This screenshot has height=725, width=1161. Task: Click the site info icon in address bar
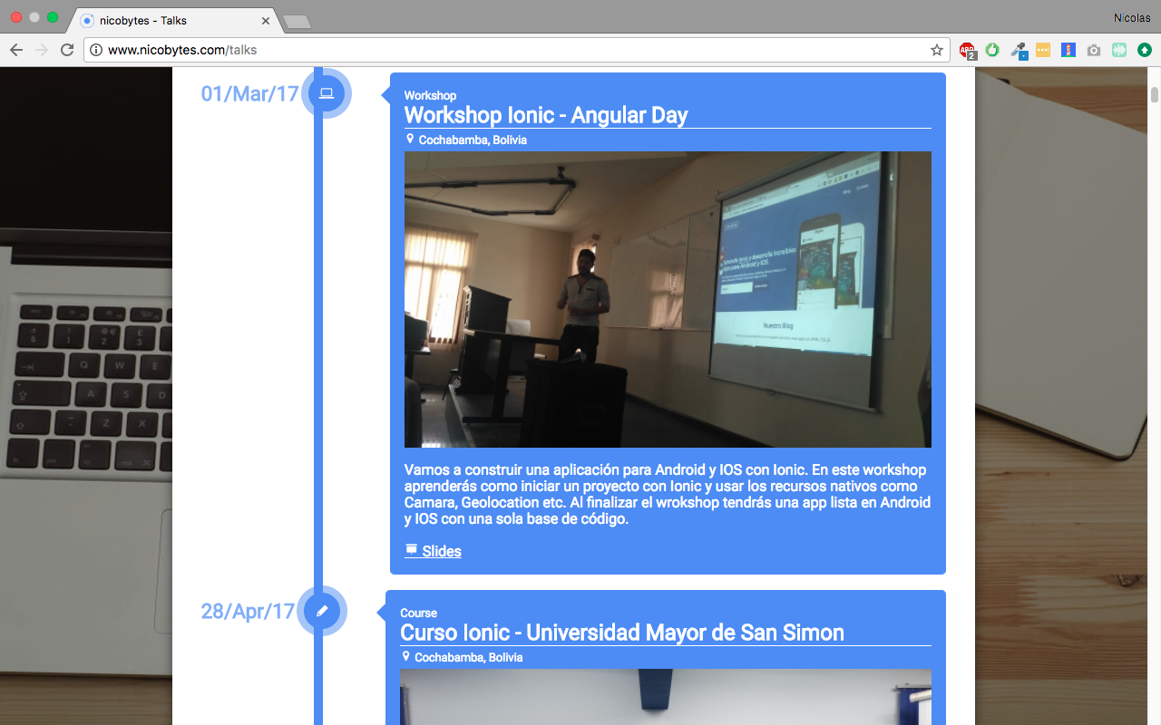96,50
